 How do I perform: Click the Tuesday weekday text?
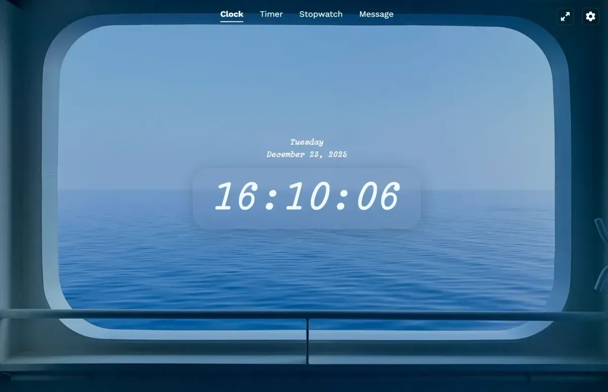(307, 142)
